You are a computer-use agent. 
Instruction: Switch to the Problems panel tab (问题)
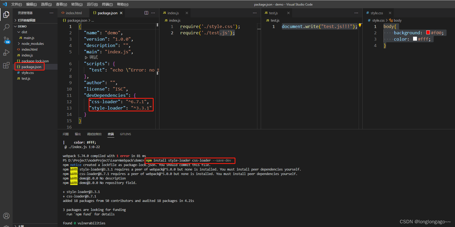click(x=66, y=134)
